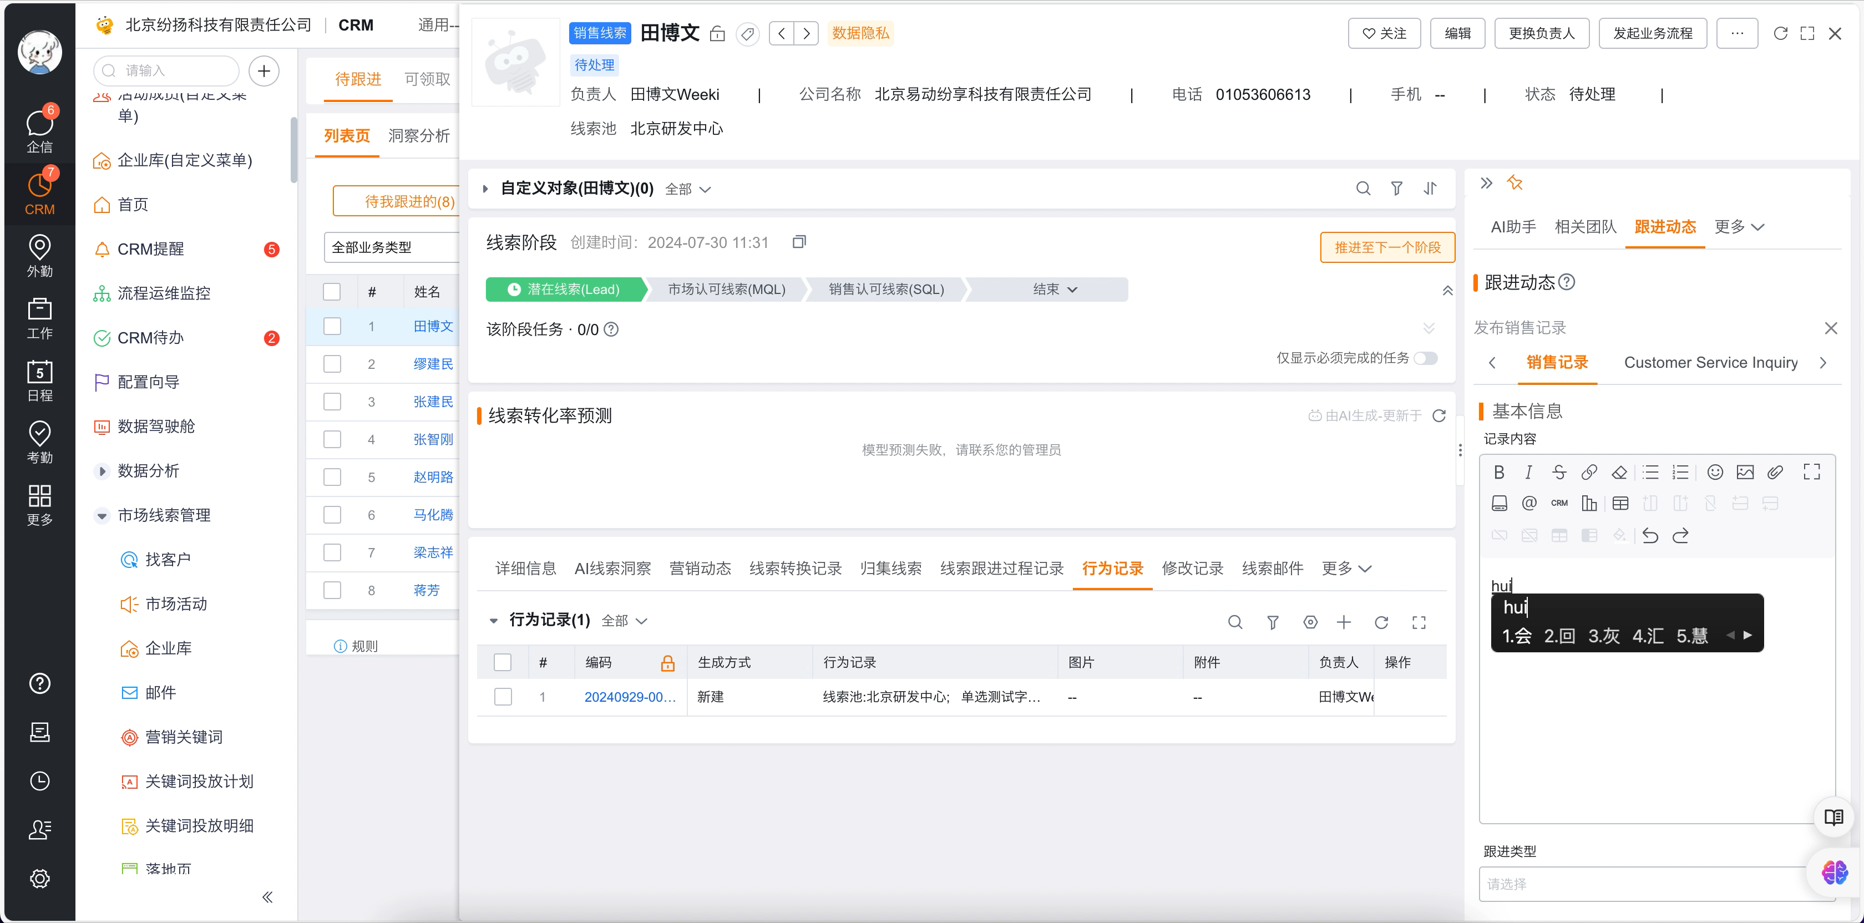Undo last edit in record editor

pos(1650,535)
